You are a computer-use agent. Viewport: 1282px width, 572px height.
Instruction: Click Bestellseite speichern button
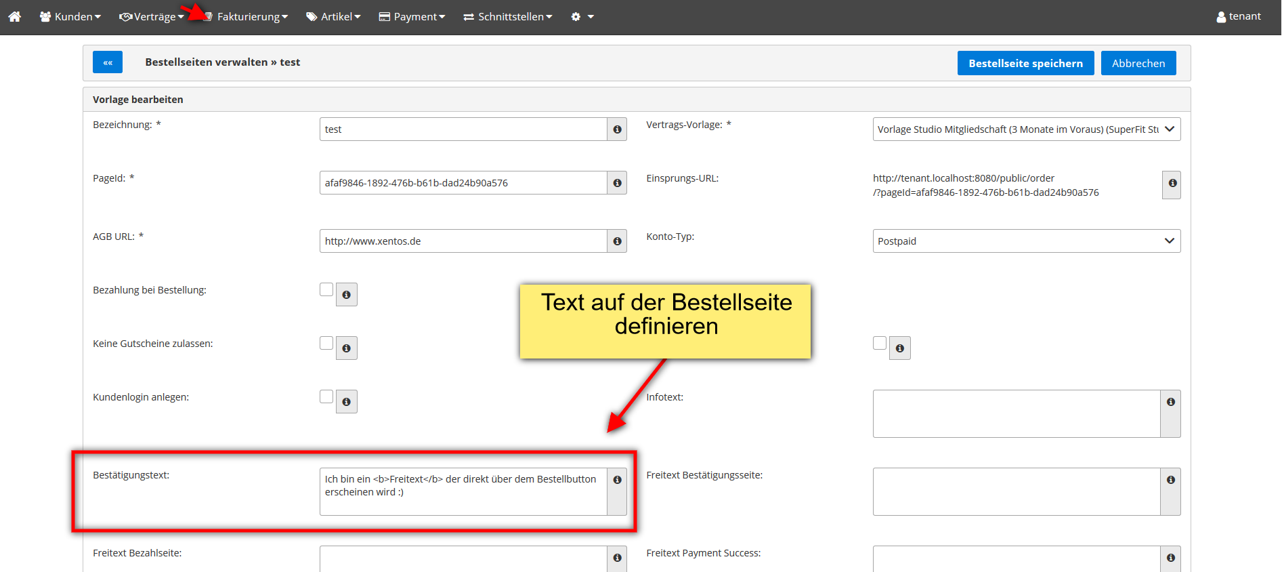1025,63
